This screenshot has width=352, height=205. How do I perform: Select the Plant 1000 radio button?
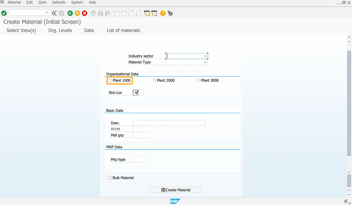tap(110, 80)
